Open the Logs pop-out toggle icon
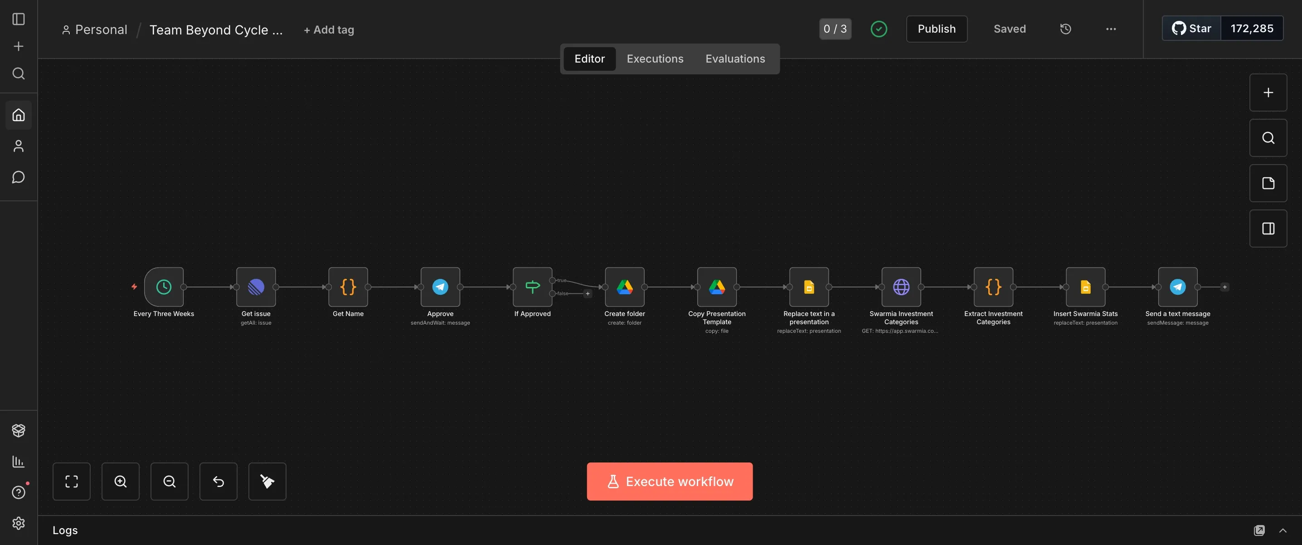The height and width of the screenshot is (545, 1302). (1258, 530)
